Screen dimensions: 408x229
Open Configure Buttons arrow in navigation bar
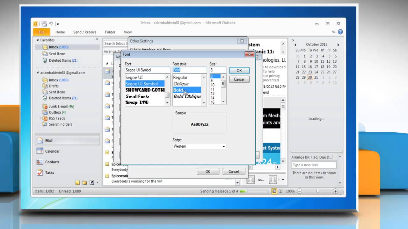pyautogui.click(x=98, y=183)
